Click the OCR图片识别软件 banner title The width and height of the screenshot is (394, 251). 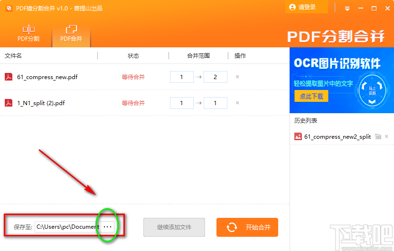[337, 63]
